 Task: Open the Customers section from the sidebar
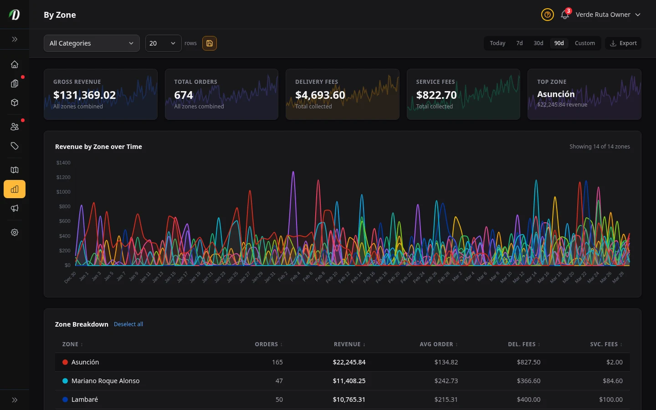14,126
